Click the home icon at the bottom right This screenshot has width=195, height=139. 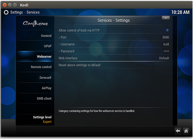pyautogui.click(x=186, y=131)
